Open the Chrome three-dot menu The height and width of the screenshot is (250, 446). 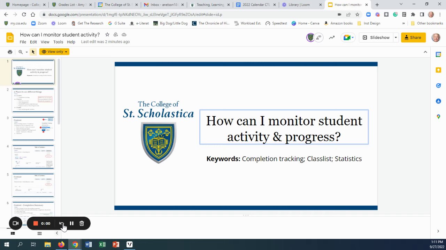pyautogui.click(x=440, y=15)
